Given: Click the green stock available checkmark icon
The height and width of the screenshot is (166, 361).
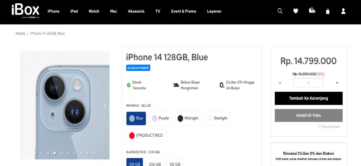Looking at the screenshot, I should [x=129, y=85].
